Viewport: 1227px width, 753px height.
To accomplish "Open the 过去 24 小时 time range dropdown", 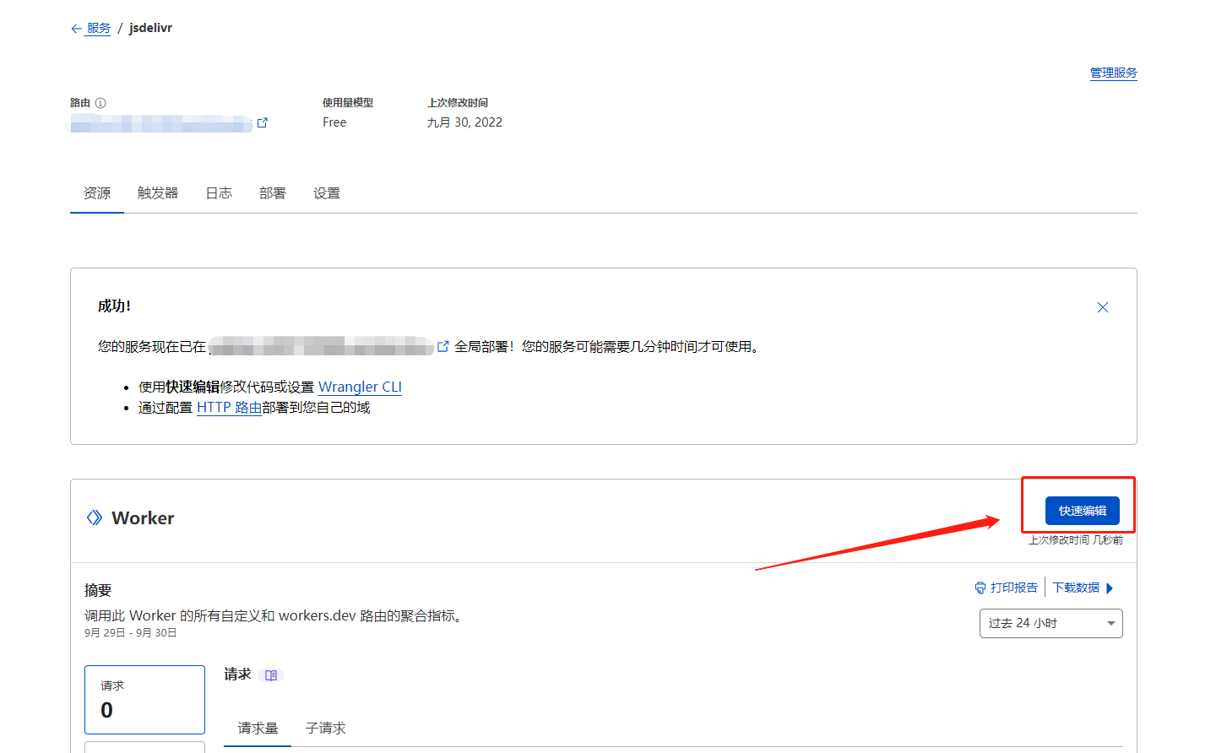I will 1051,623.
